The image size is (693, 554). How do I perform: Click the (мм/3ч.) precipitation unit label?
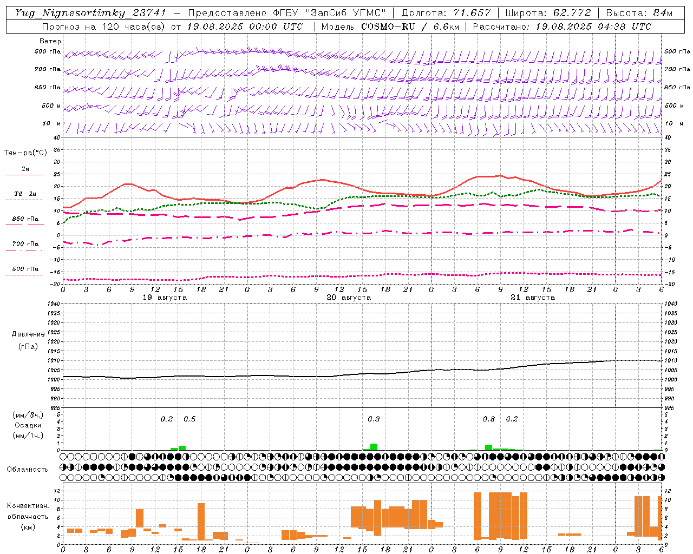click(x=28, y=415)
